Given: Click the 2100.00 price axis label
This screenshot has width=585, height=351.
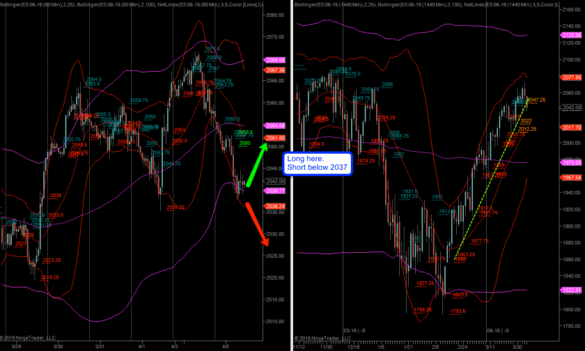Looking at the screenshot, I should [571, 60].
